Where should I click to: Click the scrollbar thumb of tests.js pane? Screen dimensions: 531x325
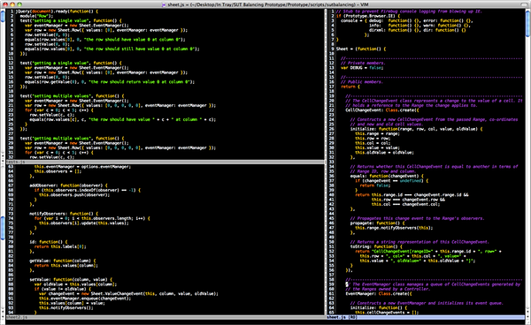pos(3,16)
